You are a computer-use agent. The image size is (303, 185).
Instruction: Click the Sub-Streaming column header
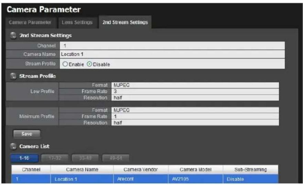click(251, 170)
